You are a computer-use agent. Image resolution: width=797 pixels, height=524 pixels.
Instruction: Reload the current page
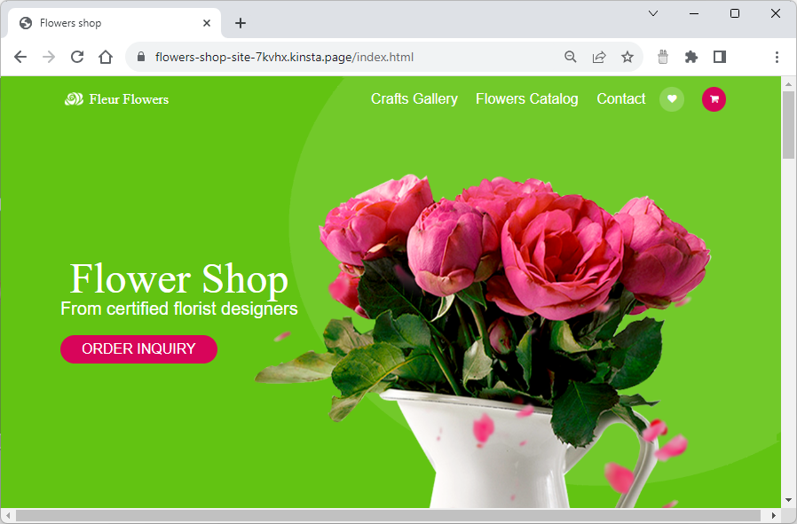[77, 56]
